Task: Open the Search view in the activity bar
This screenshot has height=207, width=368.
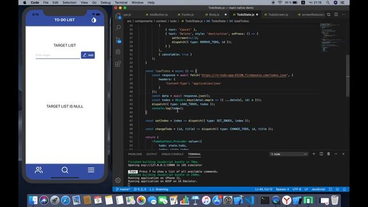Action: (118, 28)
